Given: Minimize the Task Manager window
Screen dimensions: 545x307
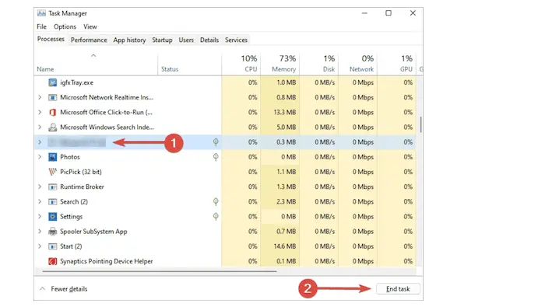Looking at the screenshot, I should click(364, 13).
